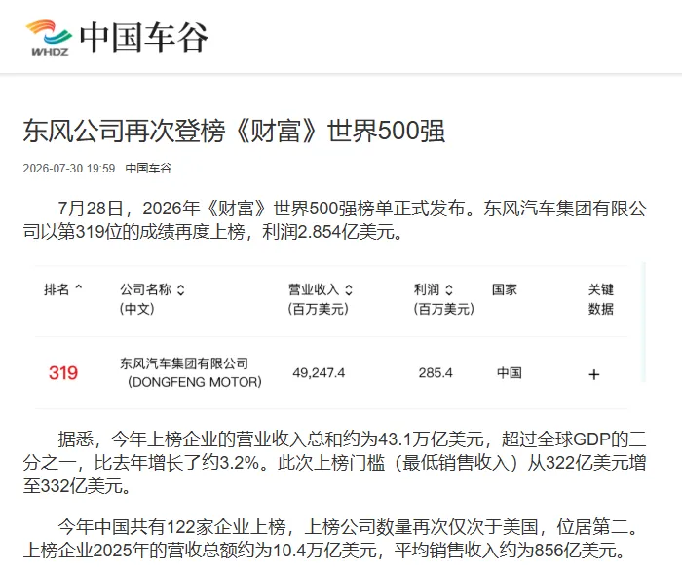Click the 关键数据 column header

(x=601, y=299)
